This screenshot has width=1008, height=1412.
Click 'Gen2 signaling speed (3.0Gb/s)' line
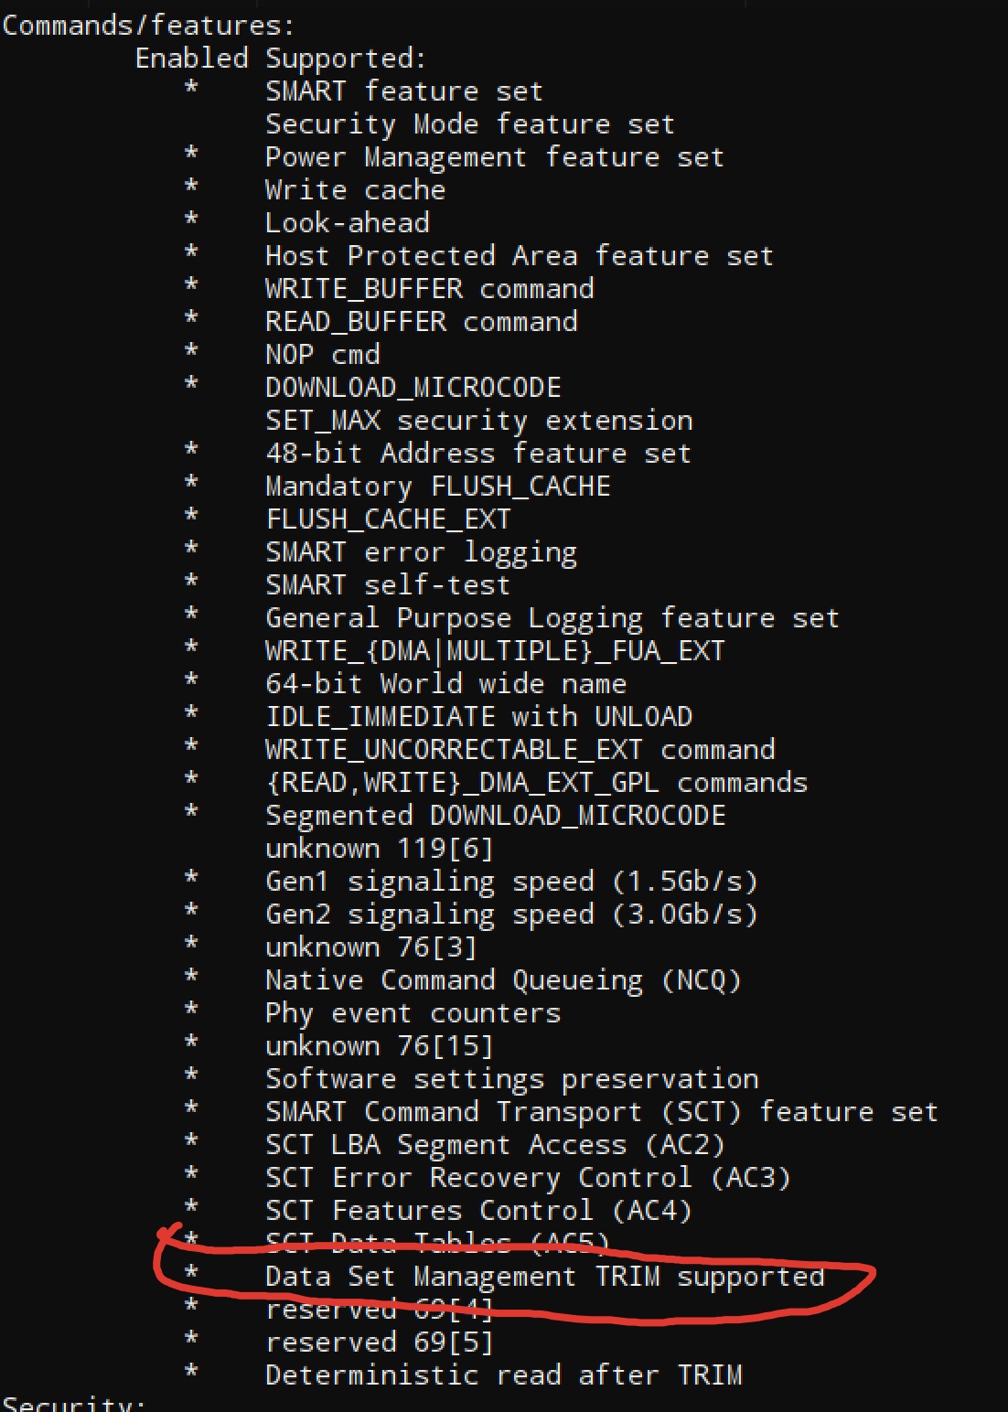[x=511, y=915]
